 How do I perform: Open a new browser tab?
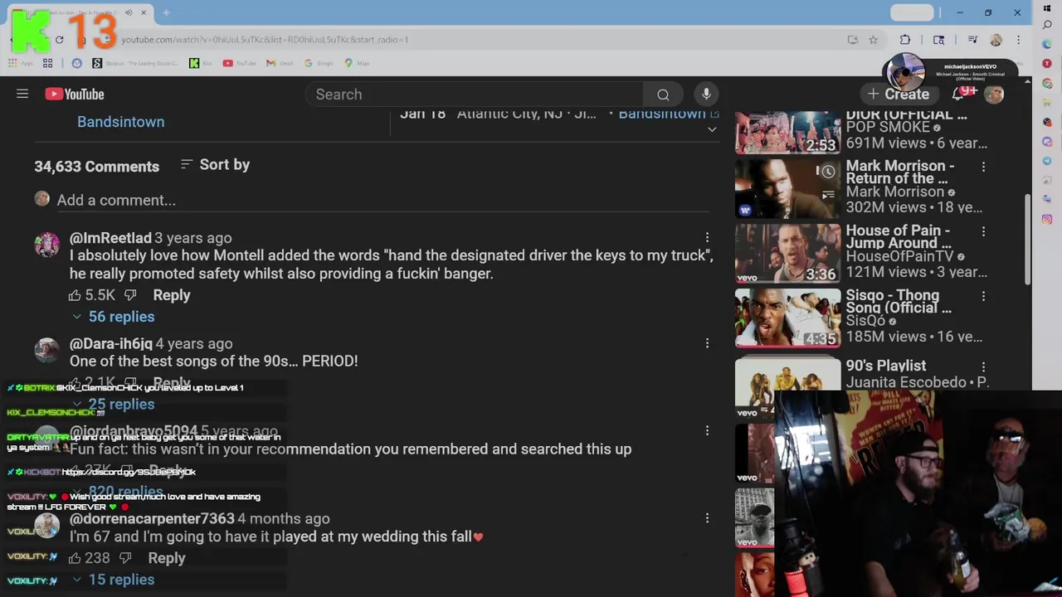166,12
